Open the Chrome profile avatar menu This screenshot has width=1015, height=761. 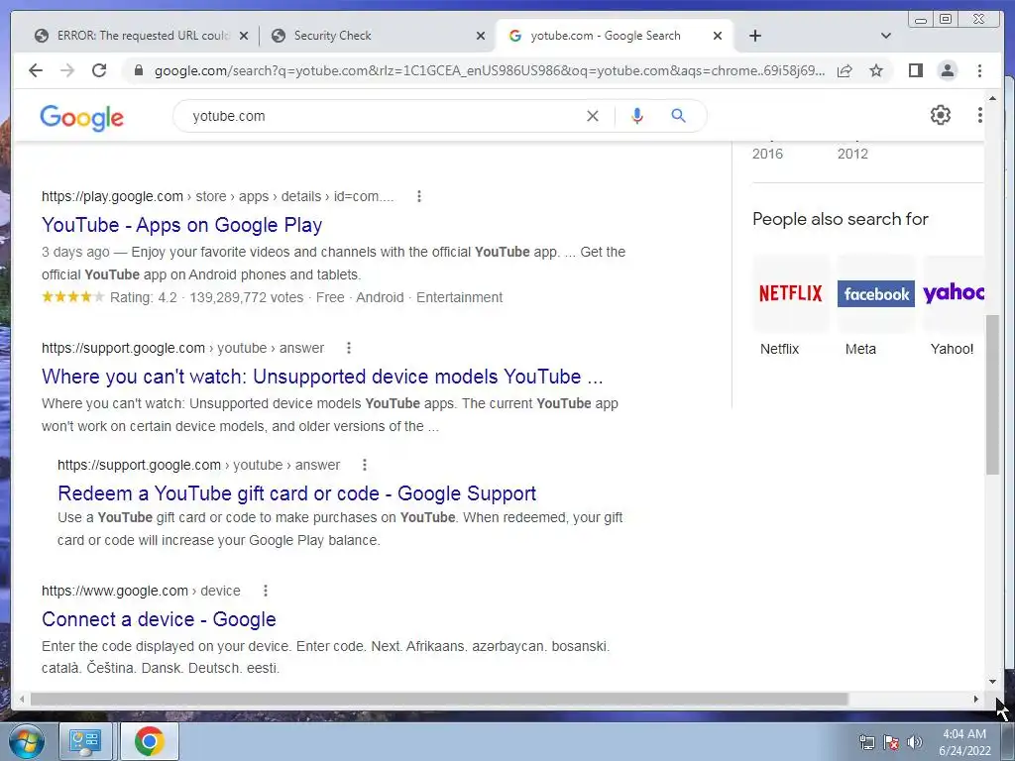point(947,70)
